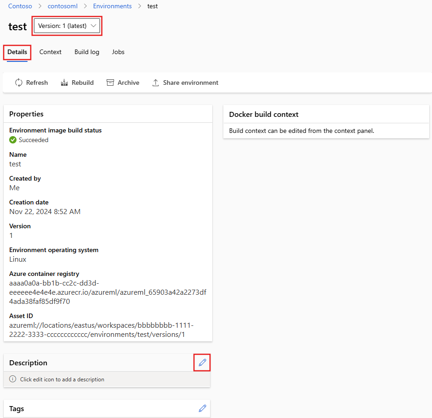Click the Share environment upload icon
Viewport: 432px width, 418px height.
pyautogui.click(x=155, y=82)
